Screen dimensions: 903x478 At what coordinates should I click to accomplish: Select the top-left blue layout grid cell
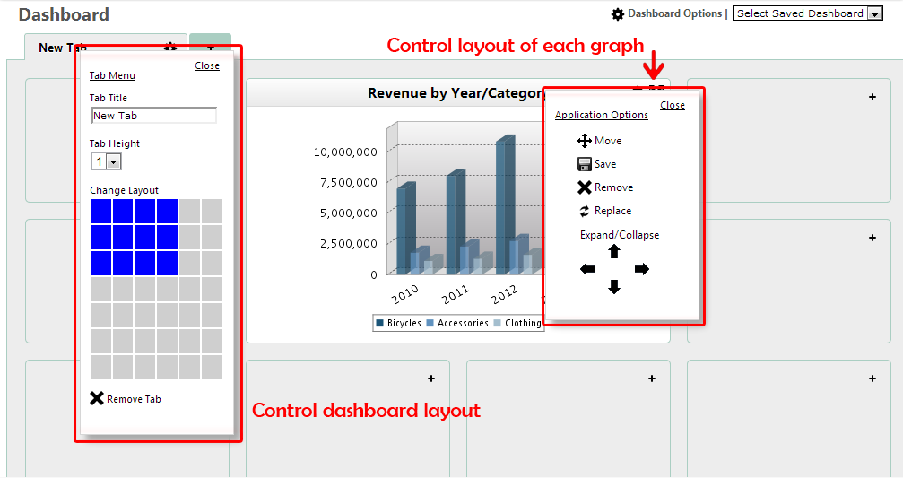100,211
